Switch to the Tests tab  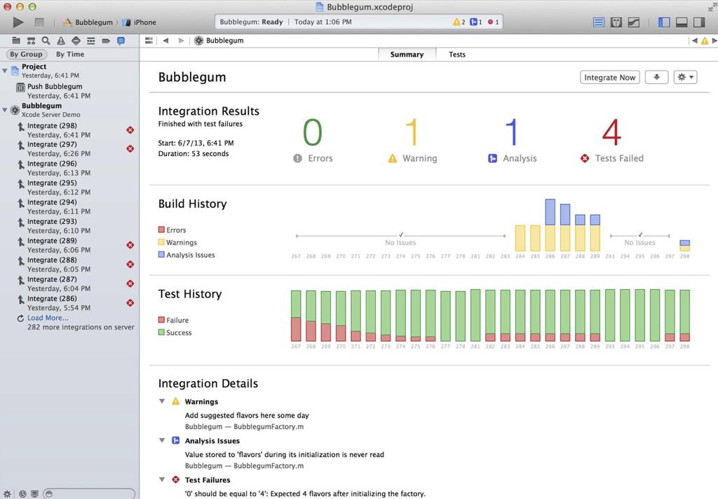tap(457, 55)
